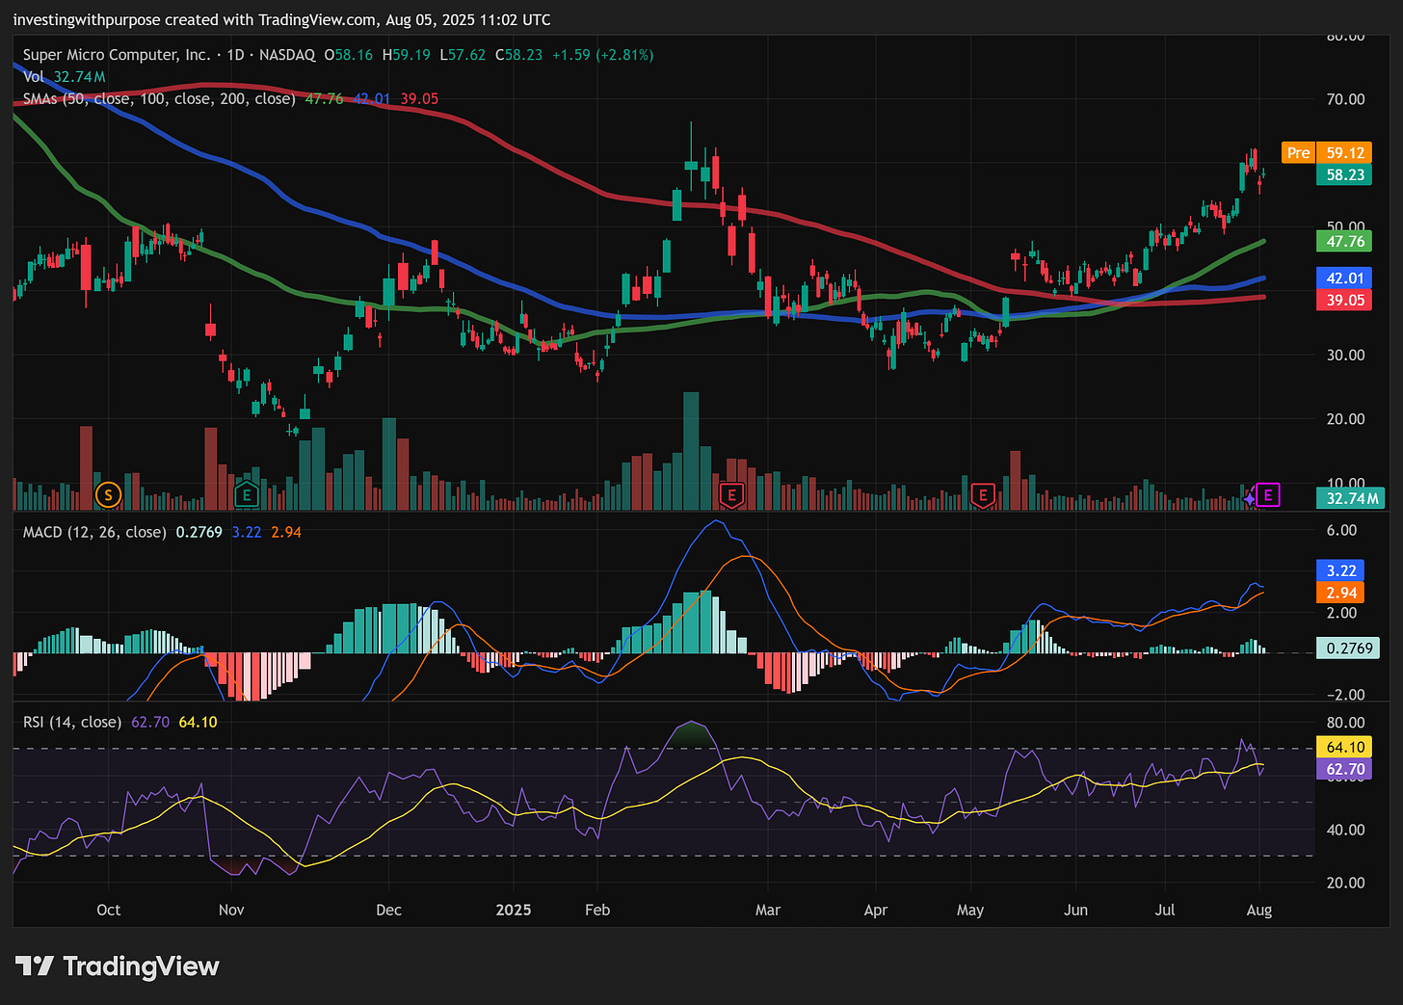Click the Nov label on time axis

tap(231, 910)
